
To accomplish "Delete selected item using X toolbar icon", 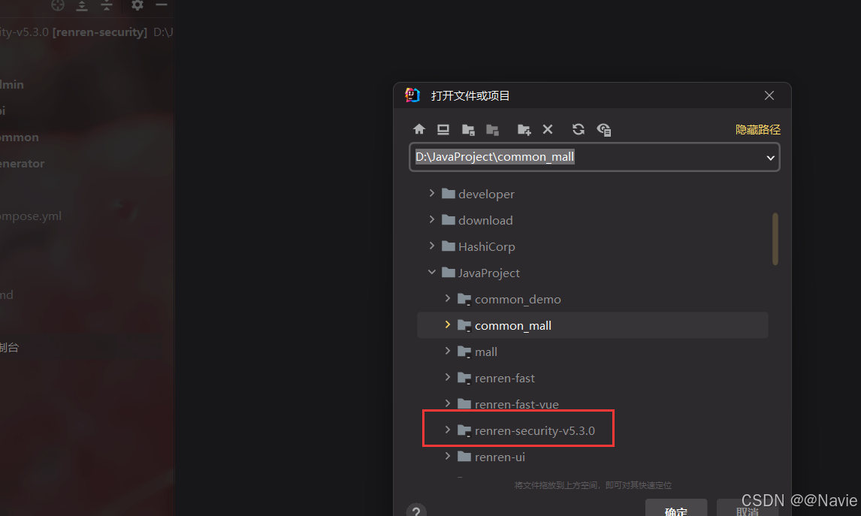I will pyautogui.click(x=548, y=129).
